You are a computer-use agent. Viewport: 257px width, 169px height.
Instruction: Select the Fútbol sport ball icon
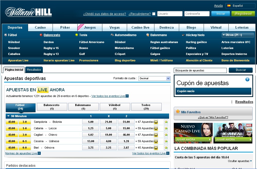click(6, 35)
